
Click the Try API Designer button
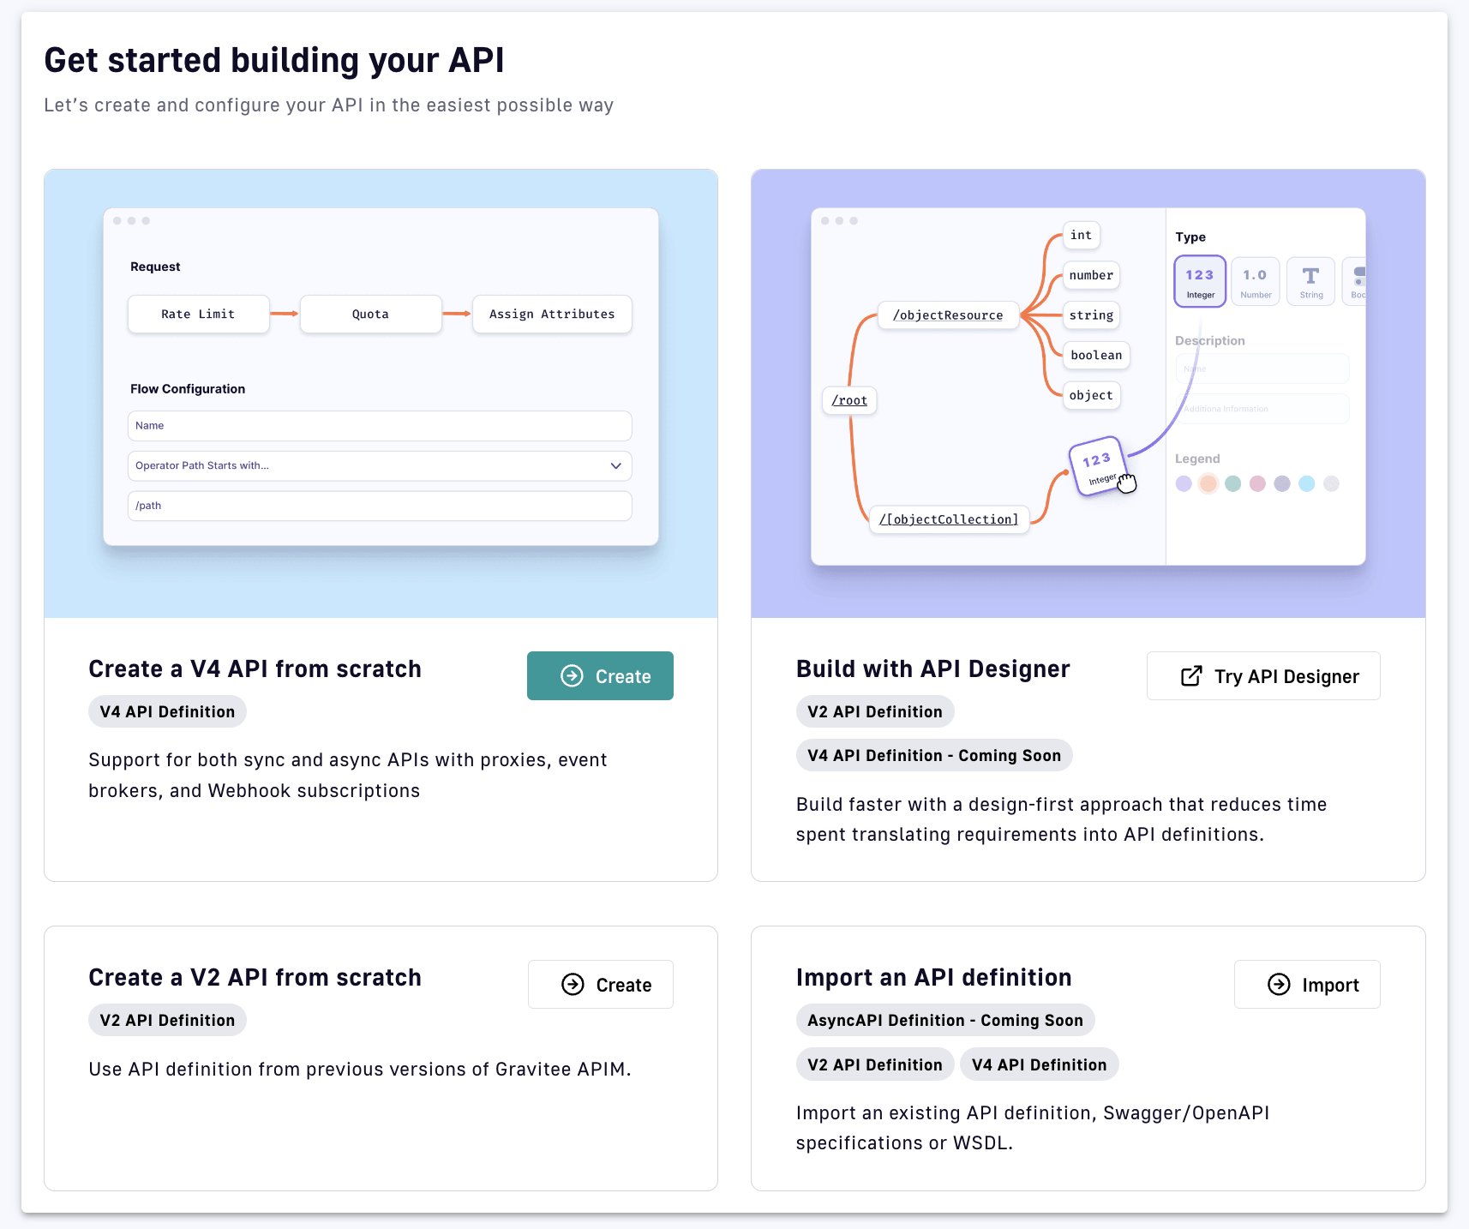point(1262,676)
